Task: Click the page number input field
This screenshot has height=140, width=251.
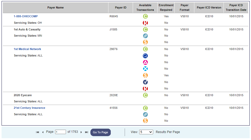Action: 61,132
